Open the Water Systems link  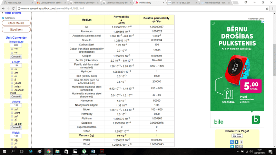pos(13,13)
